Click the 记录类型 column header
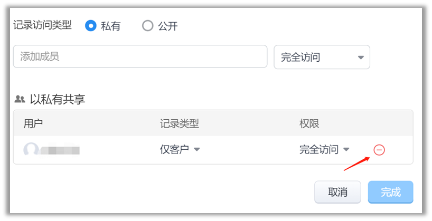This screenshot has width=432, height=221. click(180, 123)
